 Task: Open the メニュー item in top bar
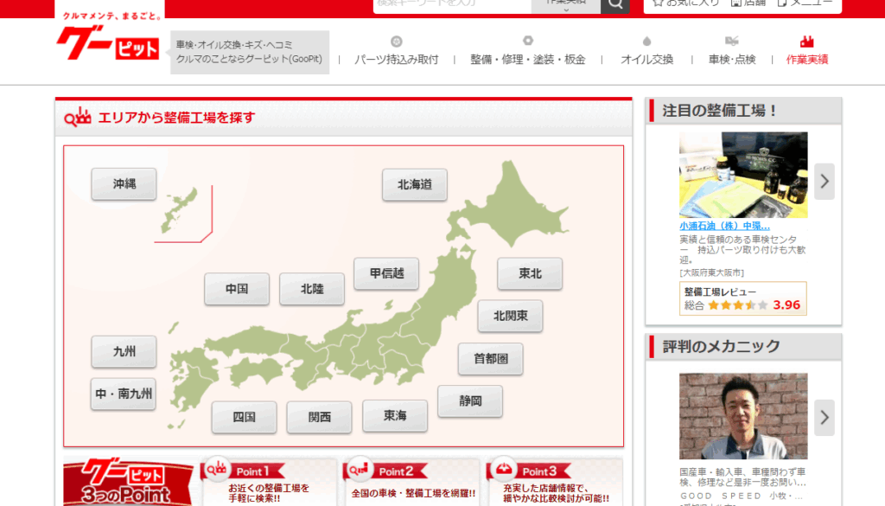(x=809, y=3)
